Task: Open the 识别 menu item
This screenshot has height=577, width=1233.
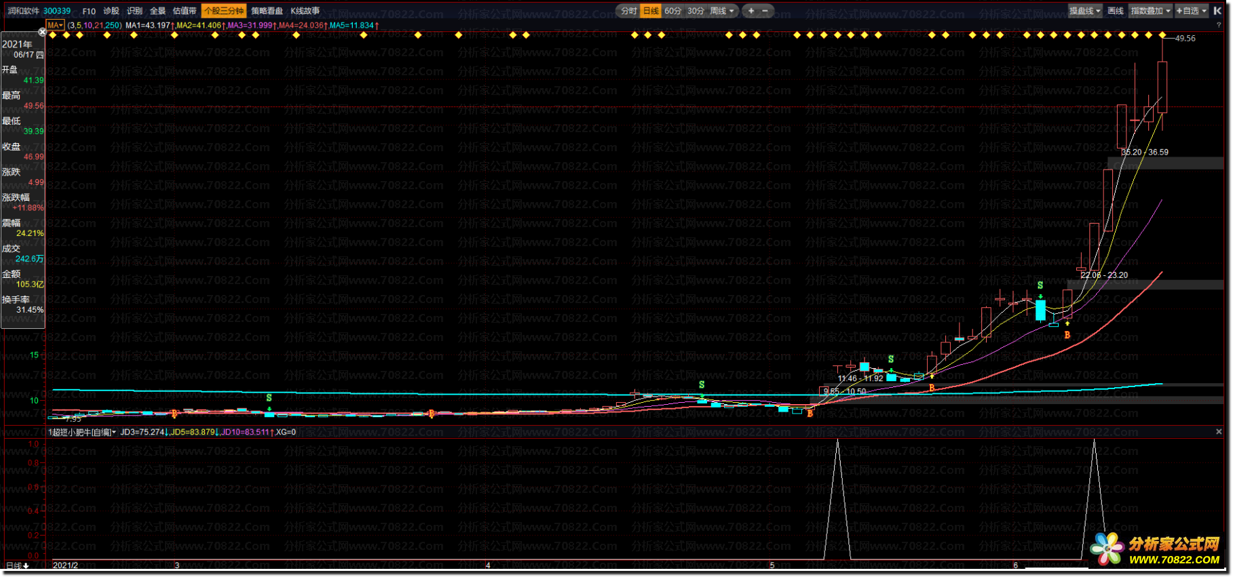Action: [134, 11]
